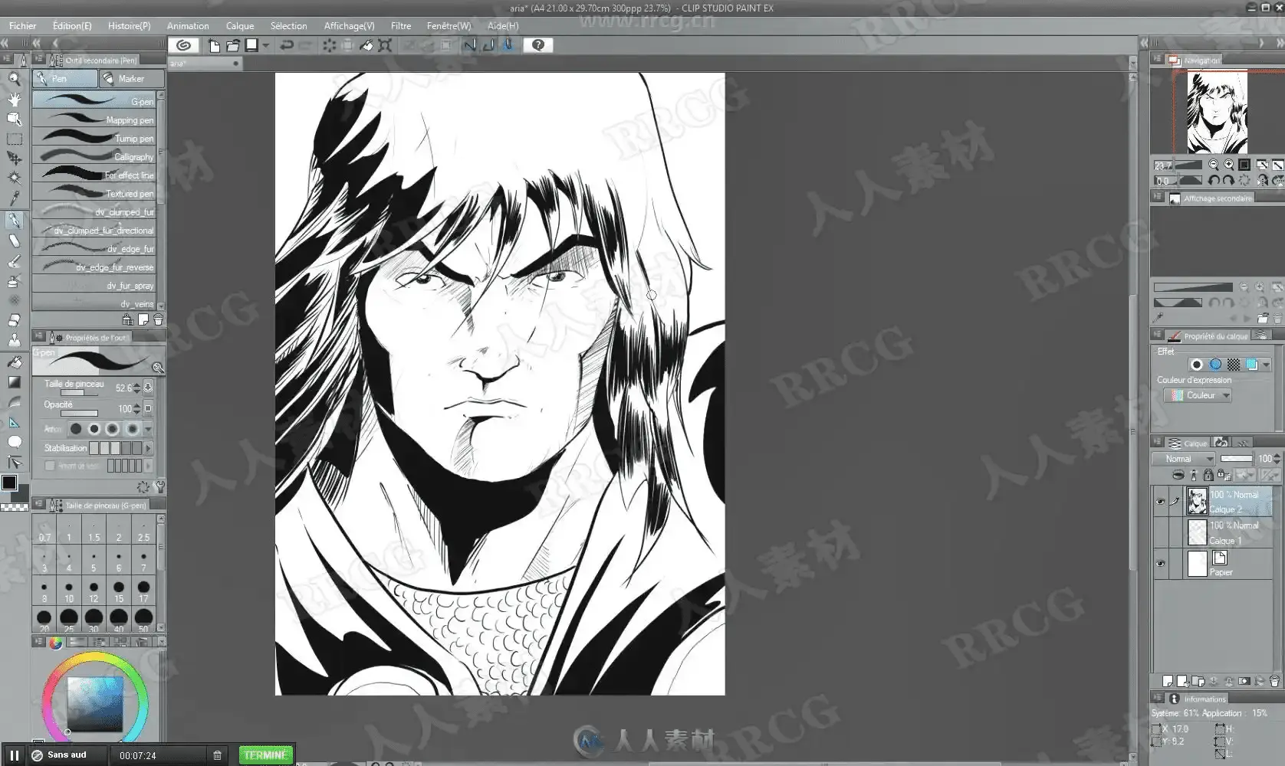Image resolution: width=1285 pixels, height=766 pixels.
Task: Expand the anti-aliasing options dropdown arrow
Action: tap(148, 429)
